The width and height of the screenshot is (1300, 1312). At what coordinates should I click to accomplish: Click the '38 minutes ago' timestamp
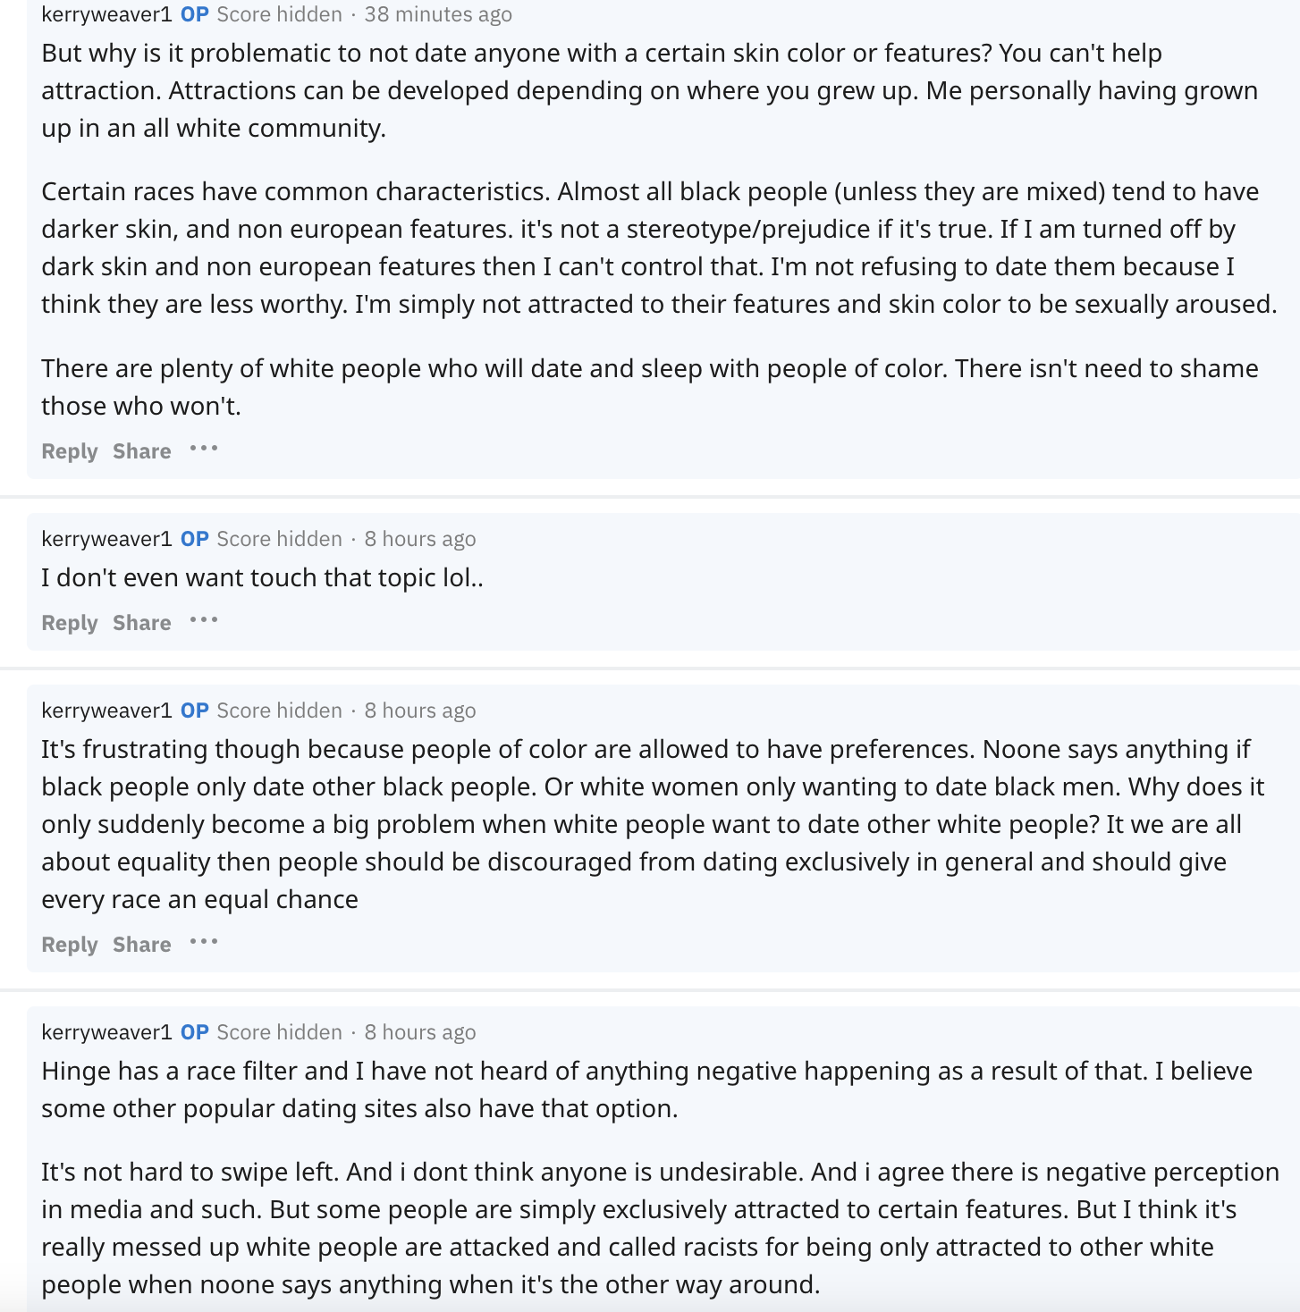coord(438,14)
